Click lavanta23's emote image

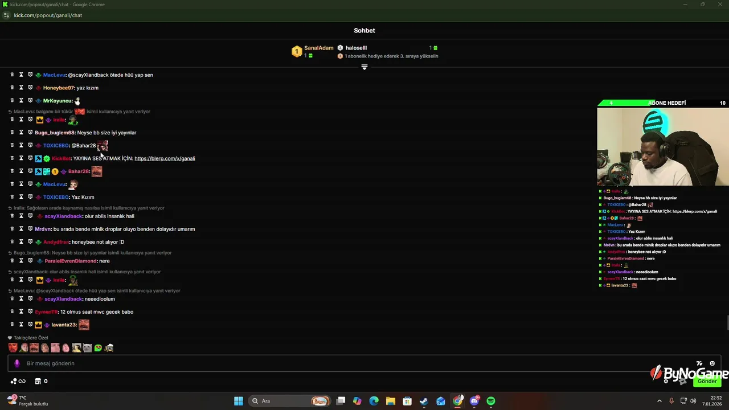click(84, 325)
